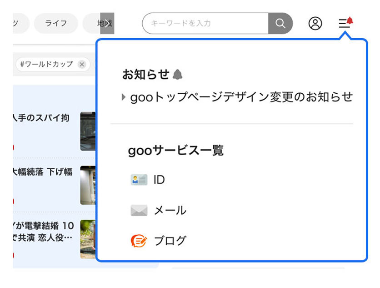Open thumbnail next to スパイ headline
The width and height of the screenshot is (380, 288).
pos(88,131)
